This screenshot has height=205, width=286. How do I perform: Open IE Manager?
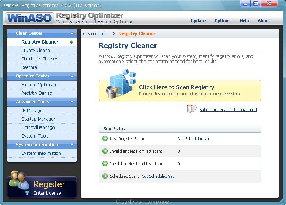point(42,111)
